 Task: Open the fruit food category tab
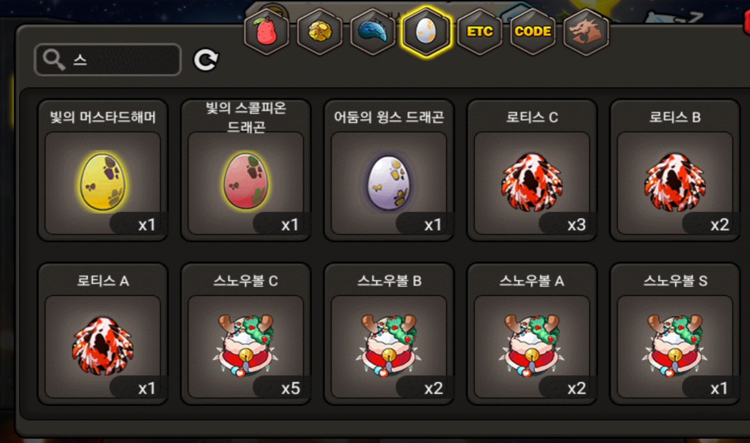click(266, 32)
